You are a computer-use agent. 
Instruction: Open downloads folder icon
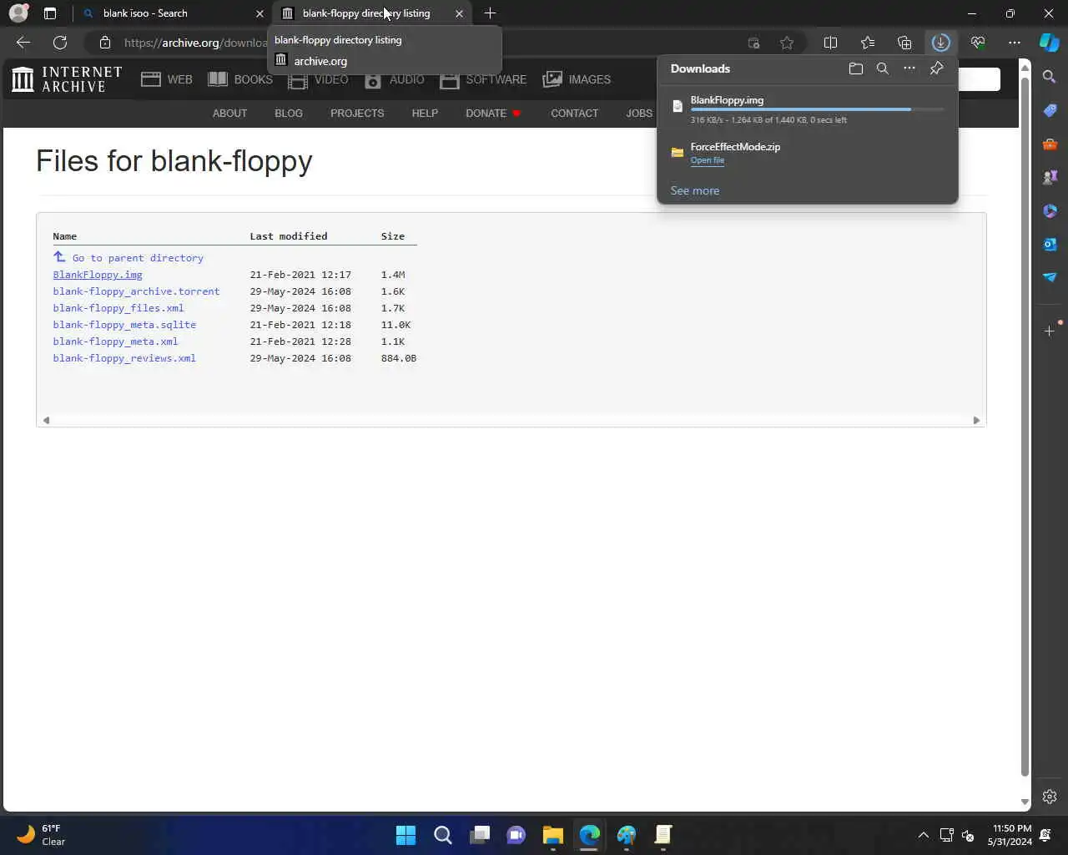(856, 68)
